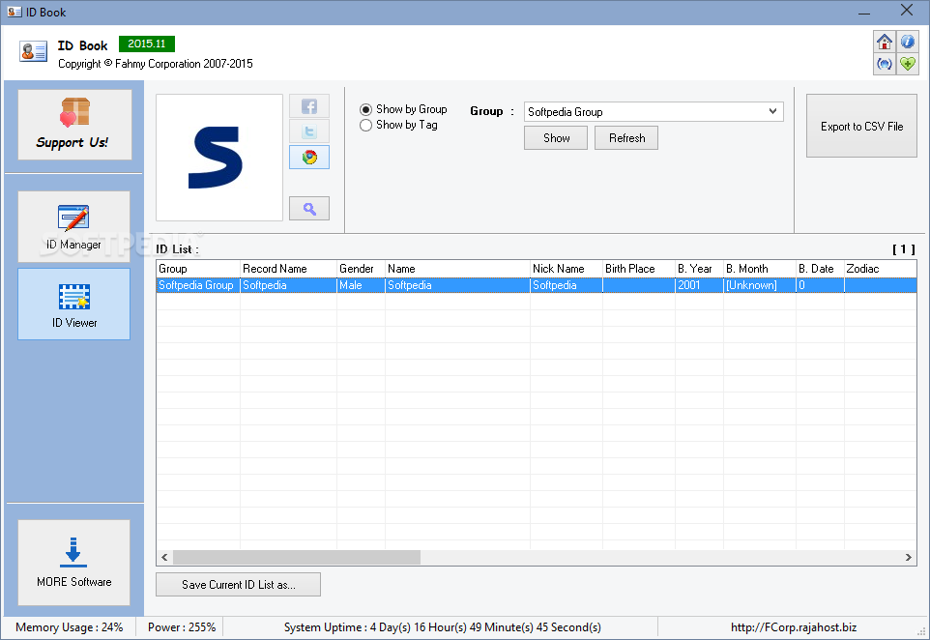The width and height of the screenshot is (930, 640).
Task: Click the Male gender cell
Action: click(x=361, y=285)
